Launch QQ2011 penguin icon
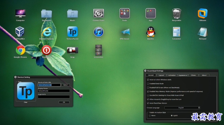Screen dimensions: 224x125 click(150, 32)
